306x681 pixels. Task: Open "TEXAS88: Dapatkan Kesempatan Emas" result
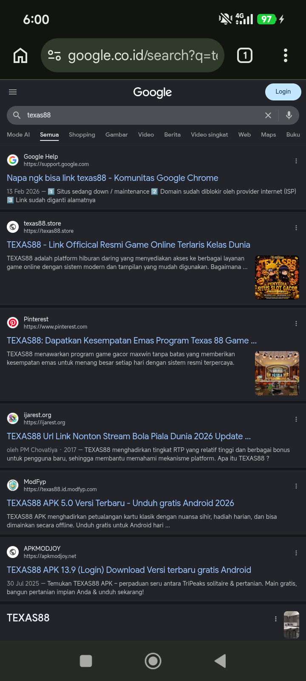coord(132,340)
